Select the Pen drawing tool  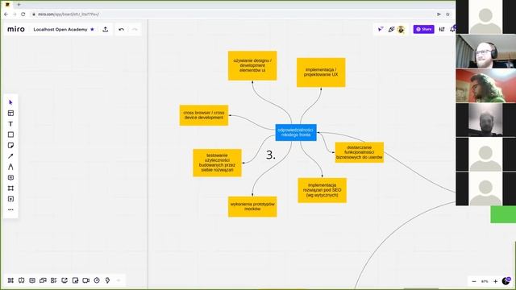click(10, 167)
